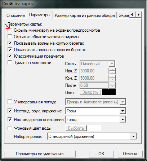Screen dimensions: 147x161
Task: Click the black fog color swatch
Action: [109, 92]
